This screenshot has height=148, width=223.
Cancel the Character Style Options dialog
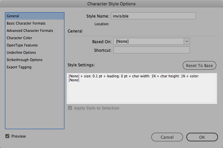point(167,137)
